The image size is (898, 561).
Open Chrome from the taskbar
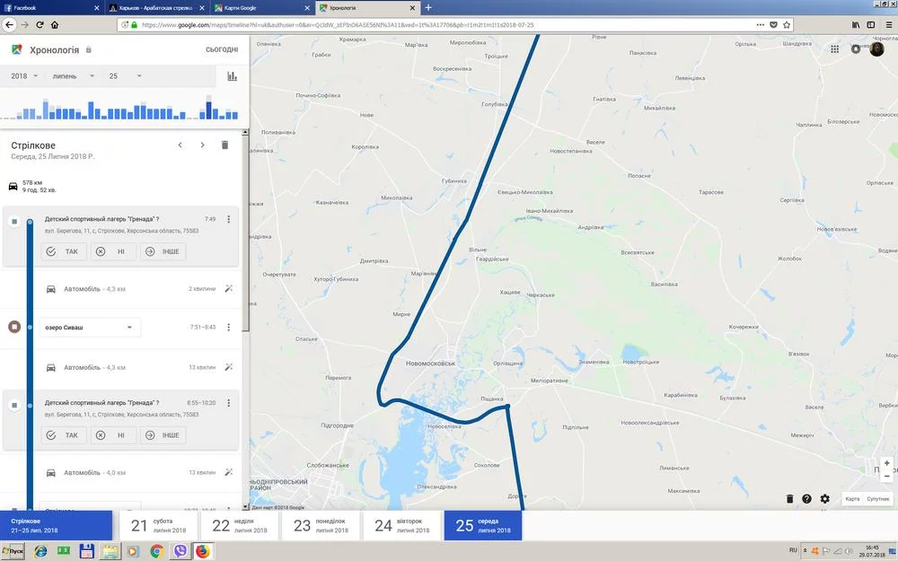coord(156,551)
